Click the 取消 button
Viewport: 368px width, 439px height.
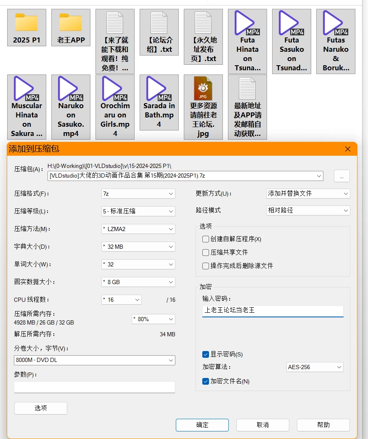point(263,425)
